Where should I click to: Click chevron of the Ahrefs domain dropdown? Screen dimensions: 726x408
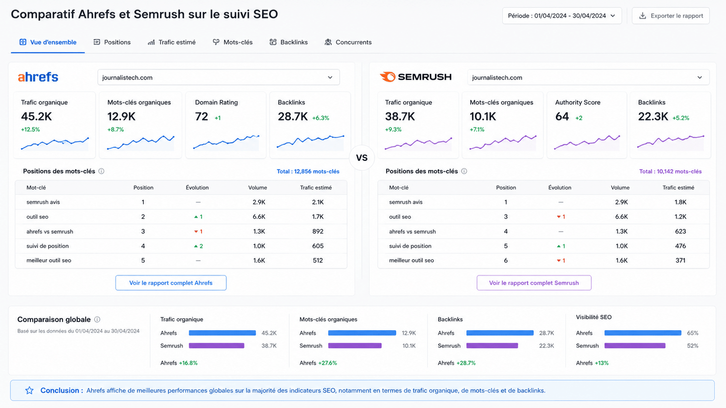click(330, 78)
